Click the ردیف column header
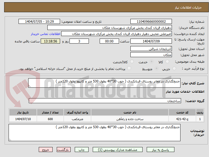209x157 pixels. (x=200, y=112)
